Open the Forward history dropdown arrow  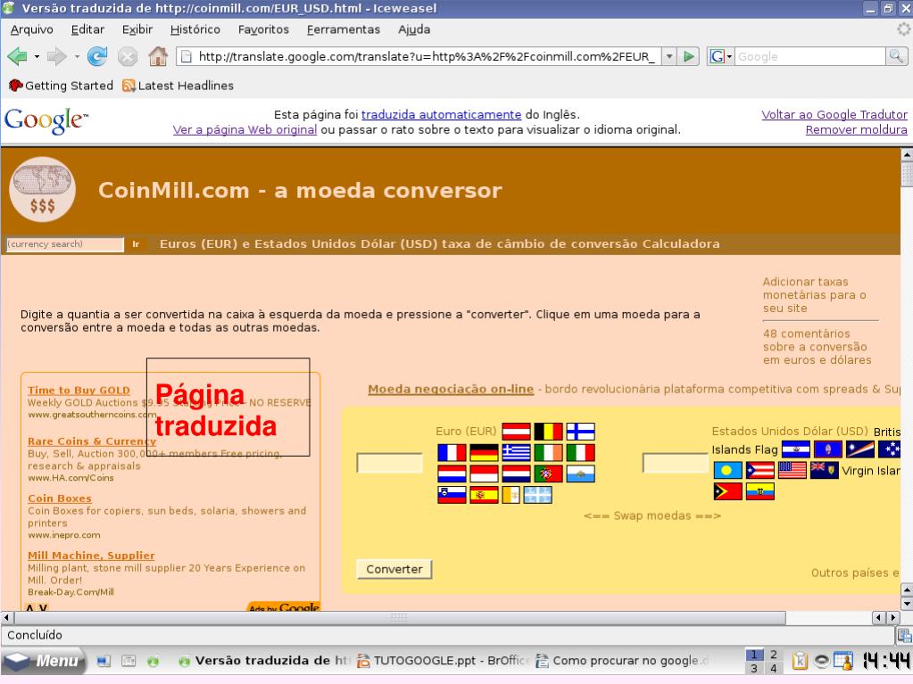pyautogui.click(x=76, y=57)
